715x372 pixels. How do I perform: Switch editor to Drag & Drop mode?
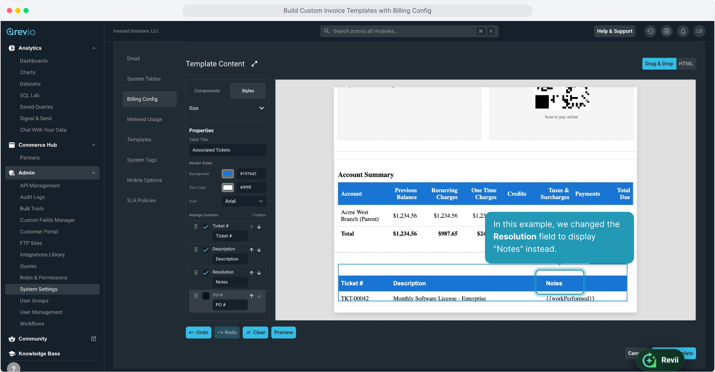tap(659, 64)
